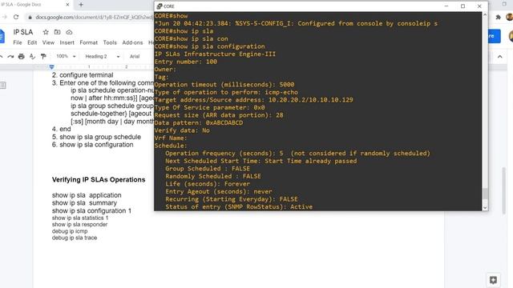Click the '2. configure terminal' line
This screenshot has height=288, width=513.
tap(83, 75)
